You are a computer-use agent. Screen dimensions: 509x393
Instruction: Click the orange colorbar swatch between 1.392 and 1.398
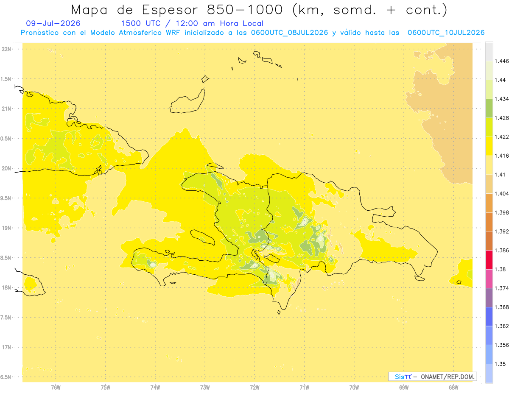tap(489, 222)
